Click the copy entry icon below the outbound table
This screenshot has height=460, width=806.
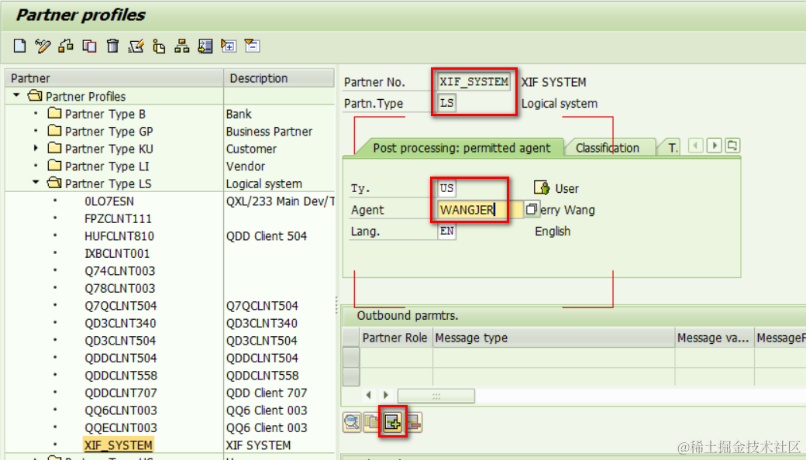coord(372,423)
